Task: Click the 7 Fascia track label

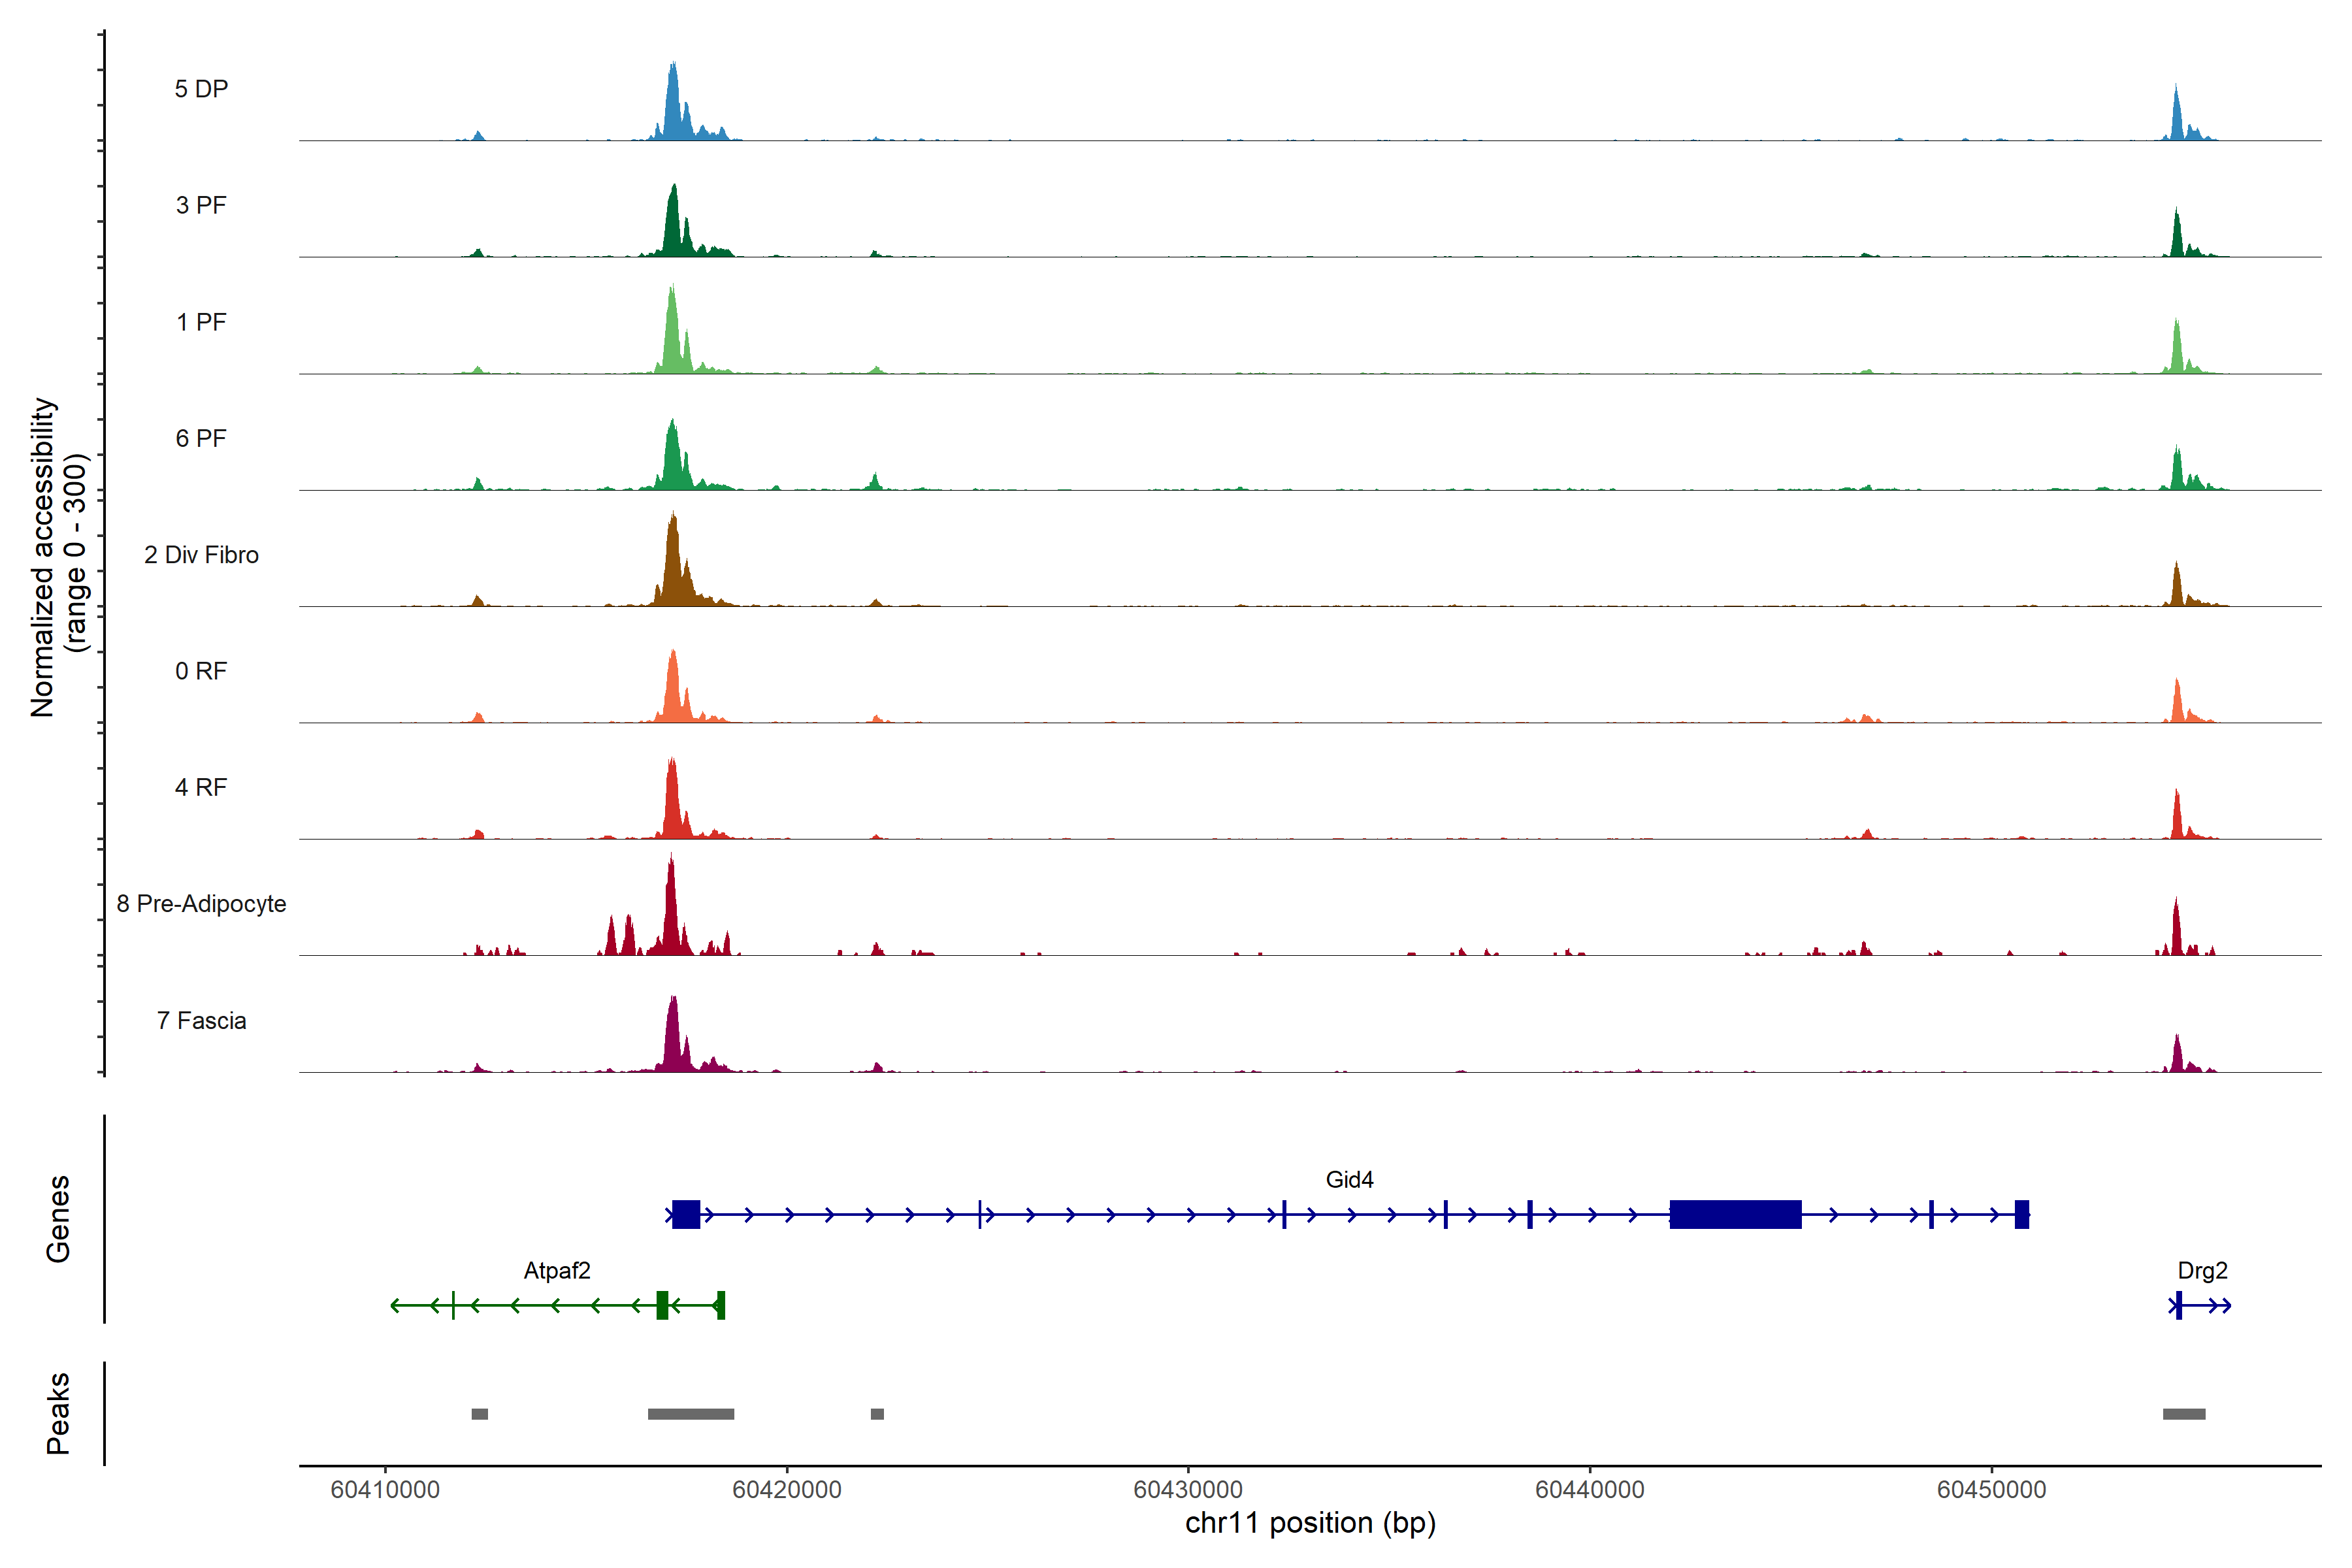Action: click(201, 1021)
